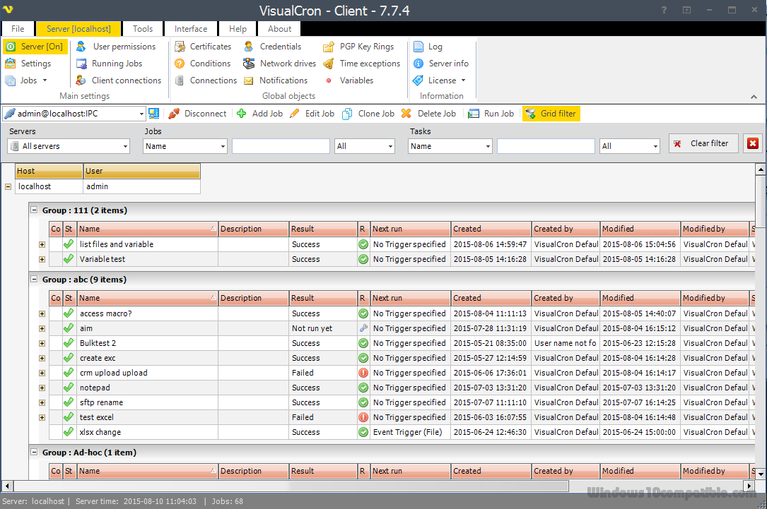Collapse Group : abc

tap(34, 280)
